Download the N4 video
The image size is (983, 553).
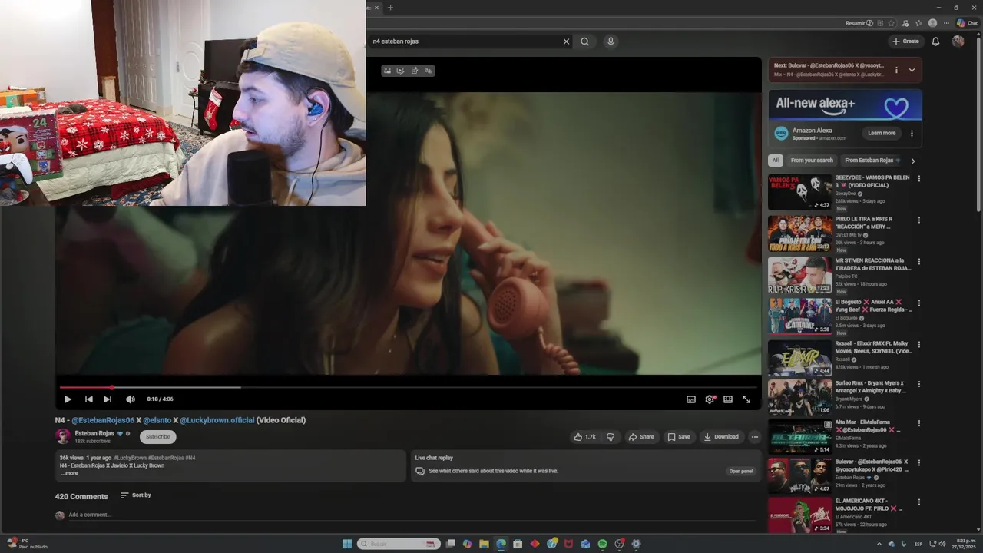[x=721, y=437]
